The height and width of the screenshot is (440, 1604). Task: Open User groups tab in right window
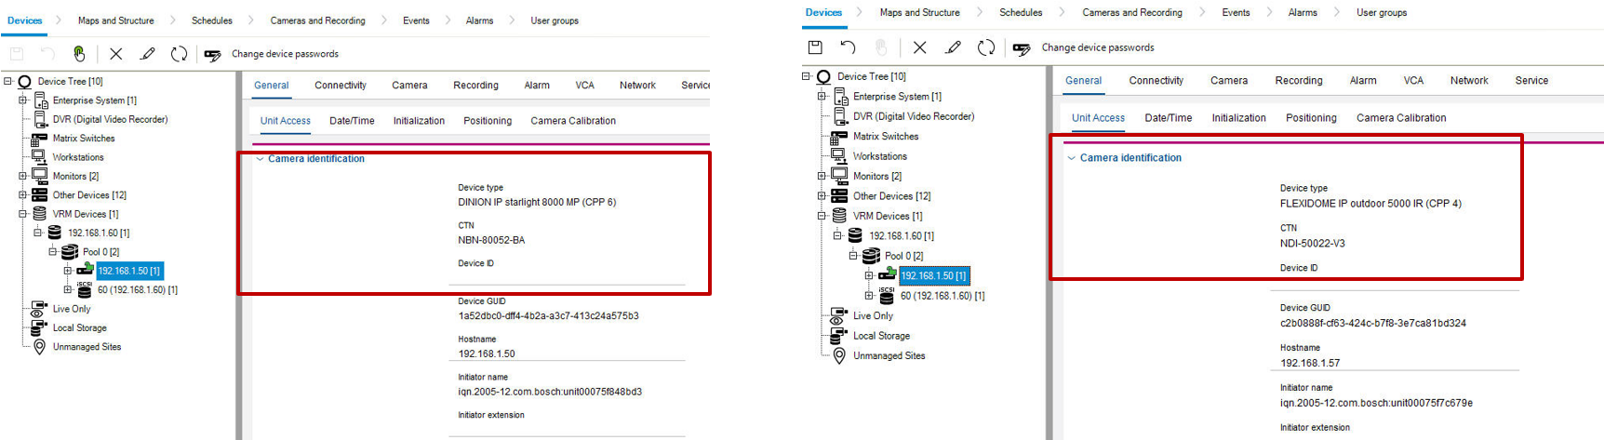1382,13
